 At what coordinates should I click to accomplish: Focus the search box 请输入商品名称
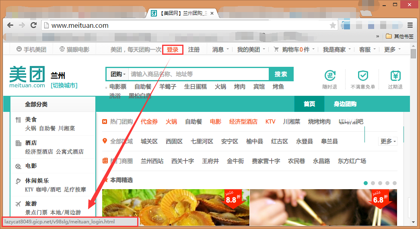(198, 74)
